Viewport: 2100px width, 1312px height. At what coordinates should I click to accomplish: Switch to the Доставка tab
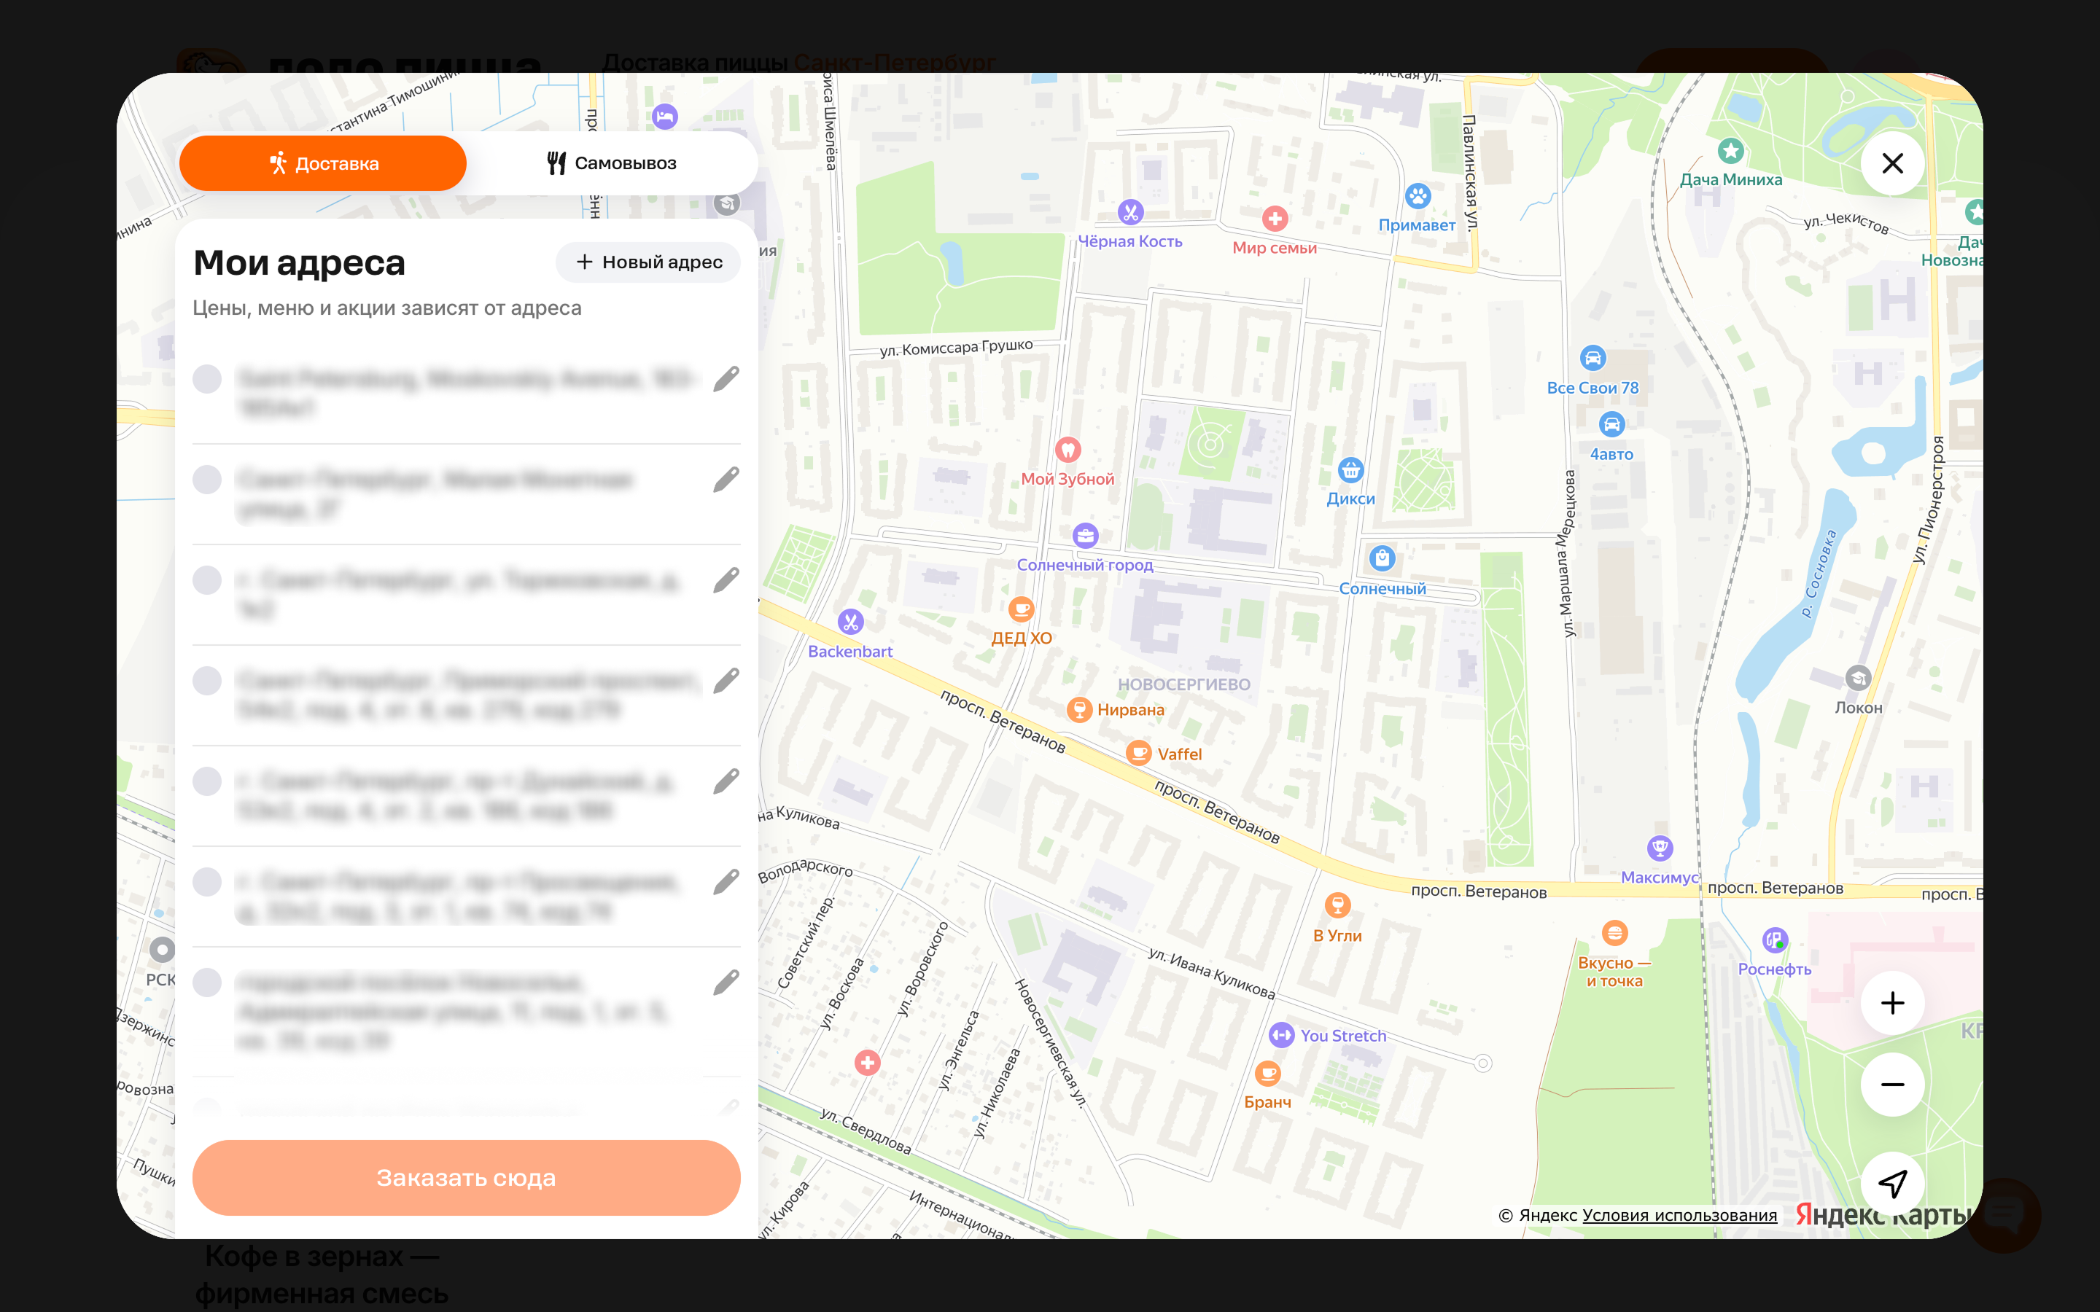point(323,163)
